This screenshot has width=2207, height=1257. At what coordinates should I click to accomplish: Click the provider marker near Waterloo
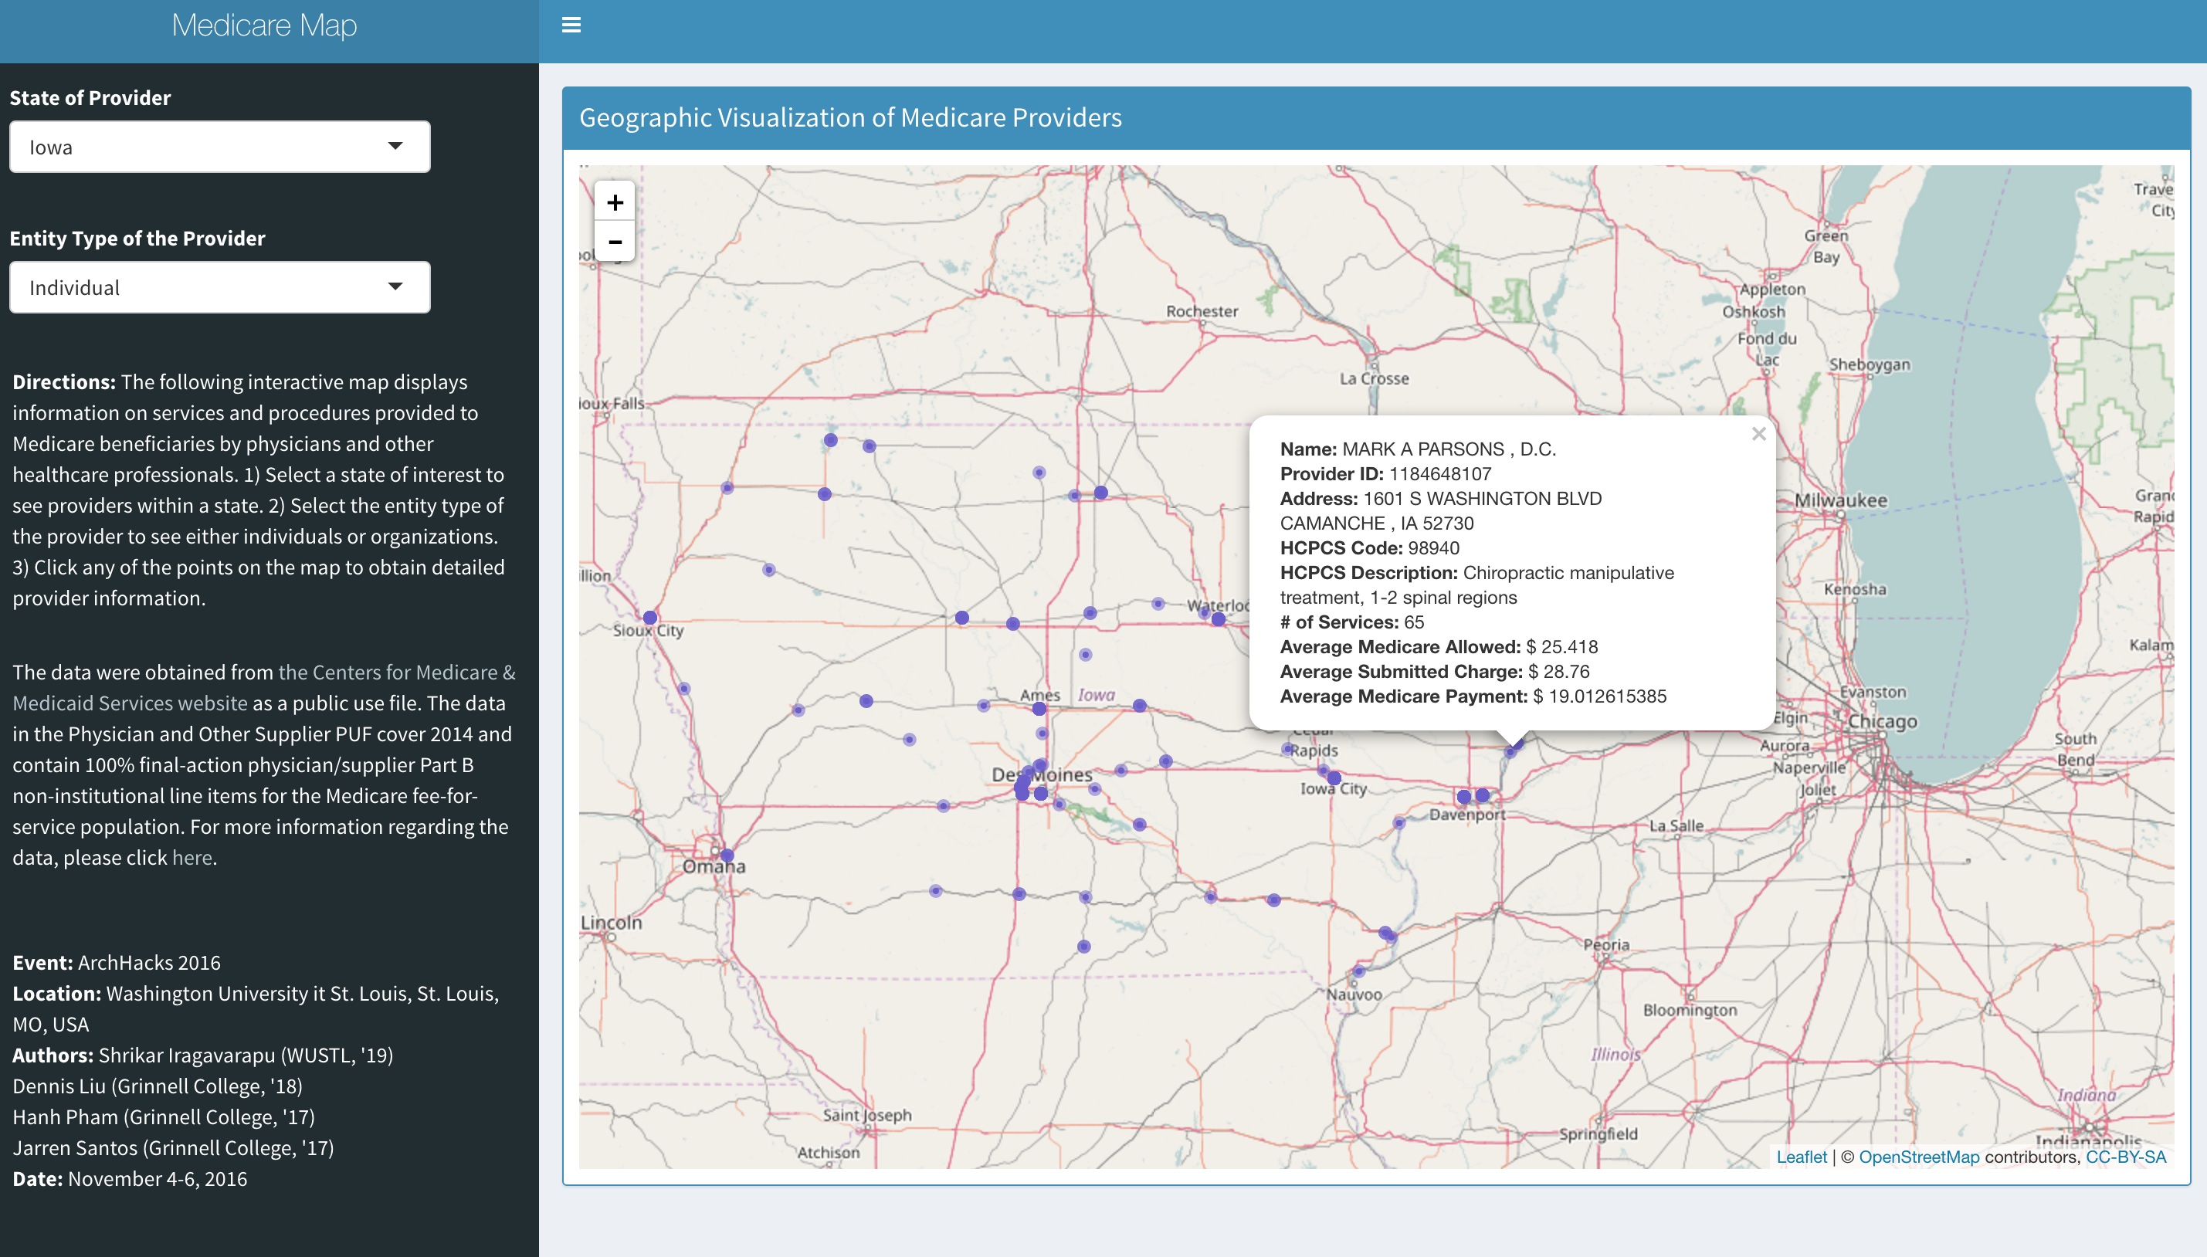tap(1218, 619)
